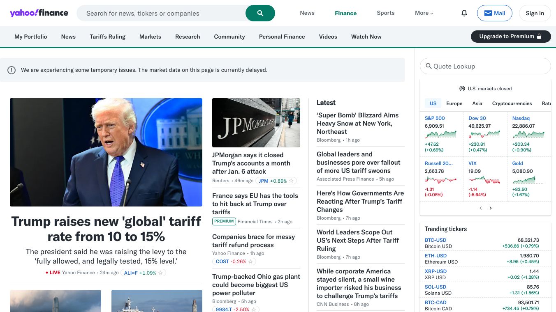The width and height of the screenshot is (556, 312).
Task: Go to the previous market summary slide
Action: (x=480, y=208)
